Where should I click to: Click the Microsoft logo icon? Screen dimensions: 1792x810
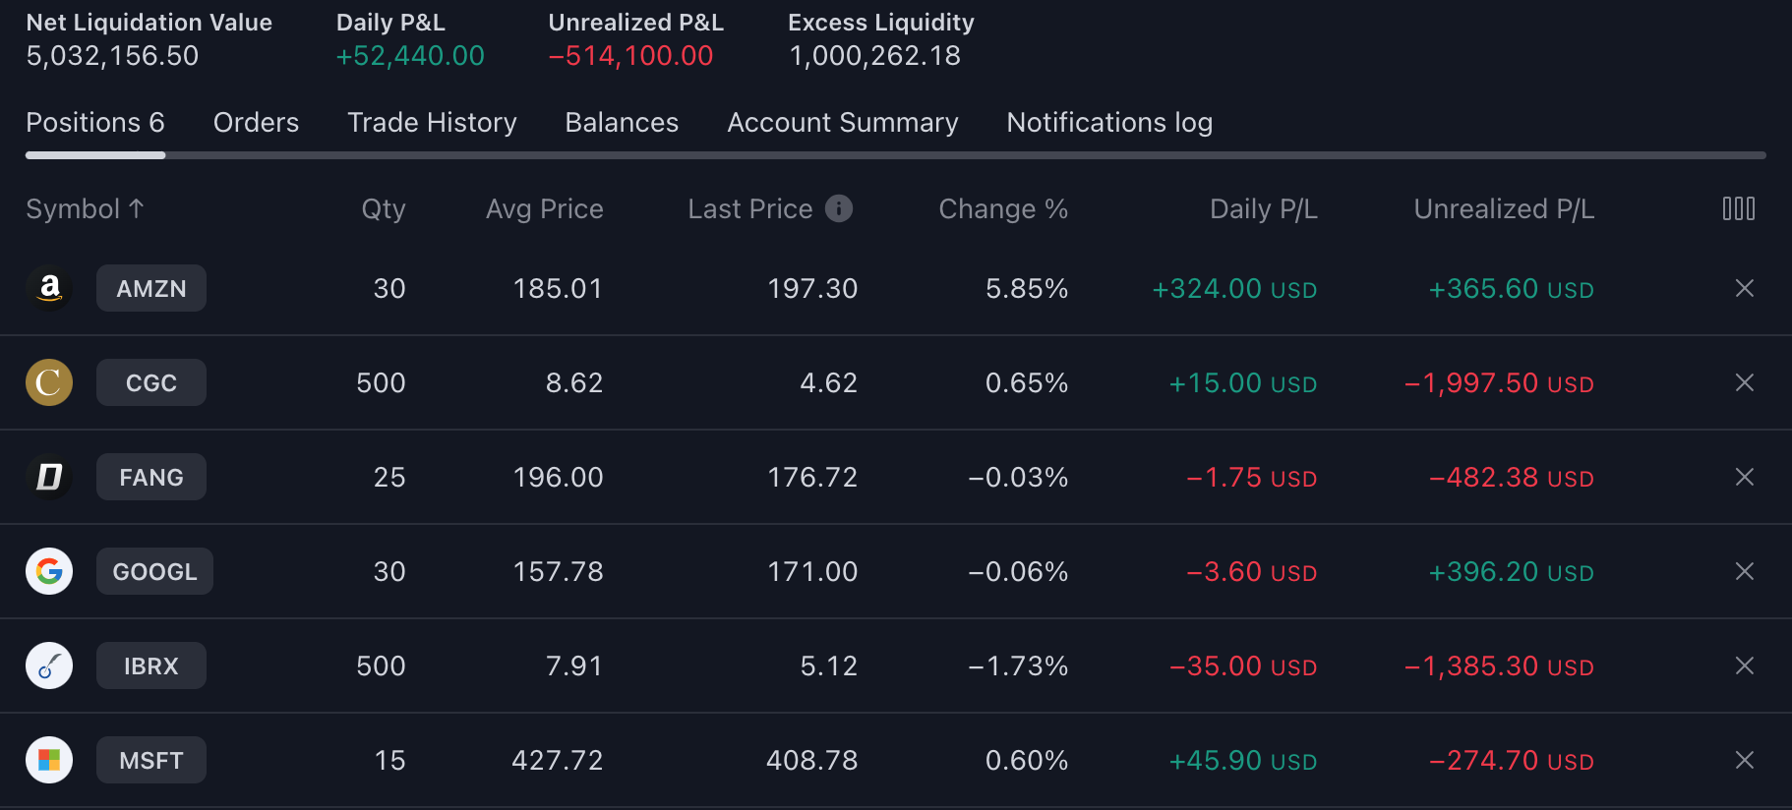[x=49, y=760]
